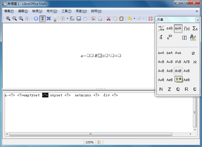Select Functions category f(x)

[x=187, y=28]
